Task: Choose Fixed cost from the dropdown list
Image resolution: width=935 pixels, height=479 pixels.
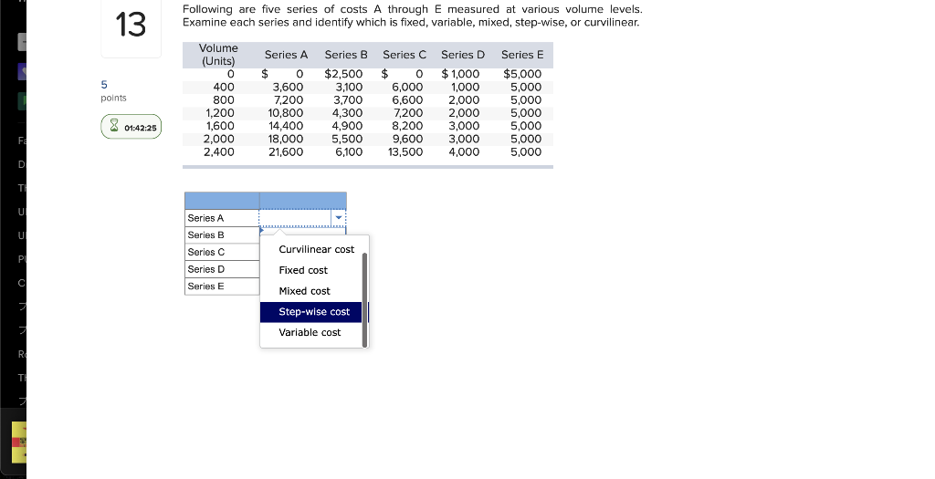Action: pos(303,270)
